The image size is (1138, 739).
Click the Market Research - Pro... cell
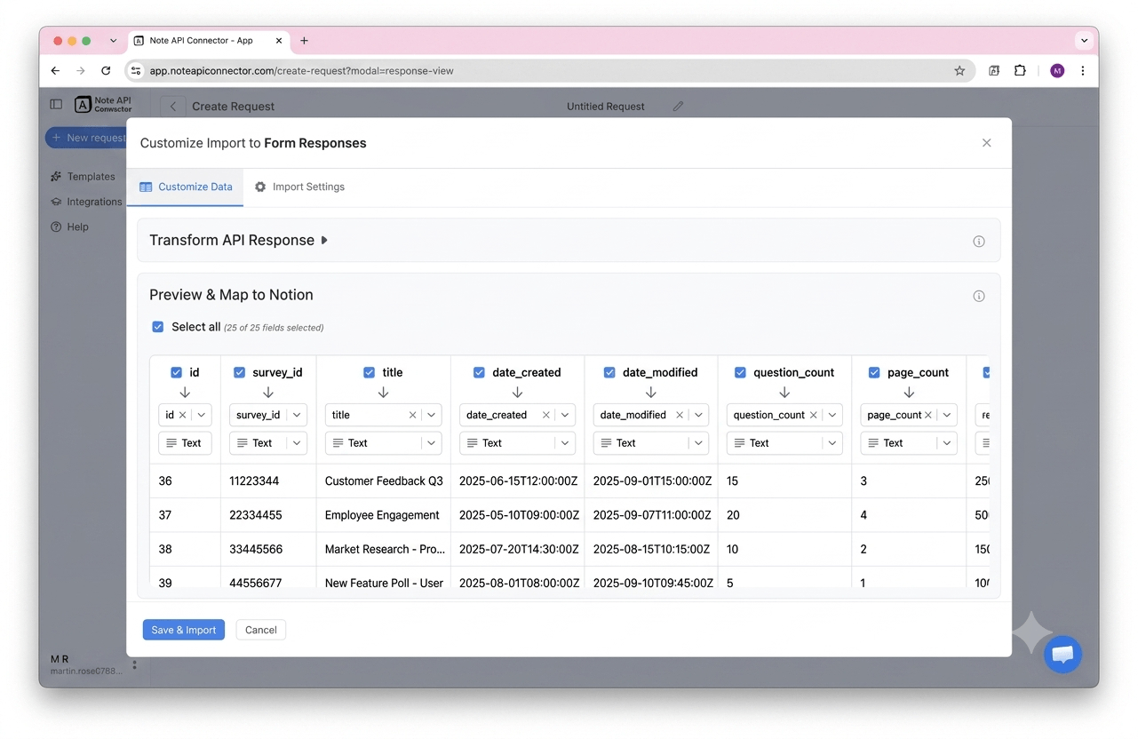pos(384,549)
